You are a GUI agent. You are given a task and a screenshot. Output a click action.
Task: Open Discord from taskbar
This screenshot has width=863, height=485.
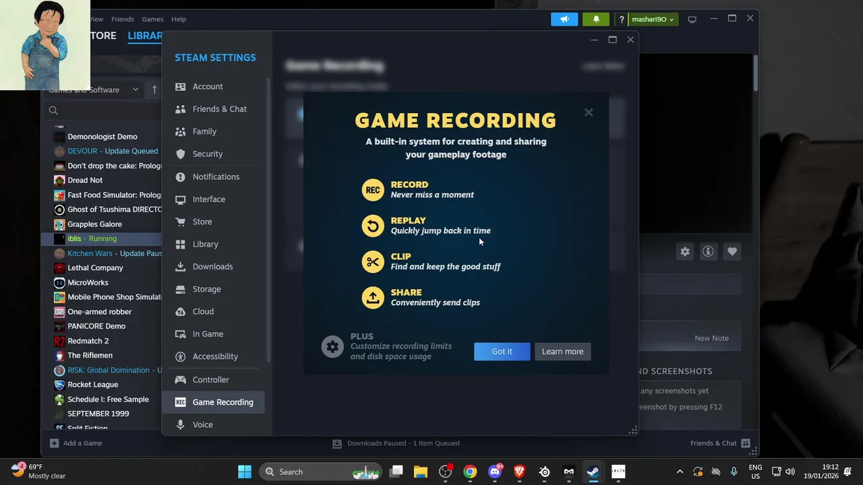[495, 472]
